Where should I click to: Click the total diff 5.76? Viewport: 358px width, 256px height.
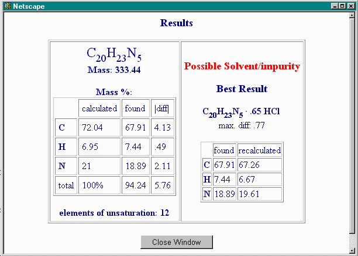pos(163,185)
